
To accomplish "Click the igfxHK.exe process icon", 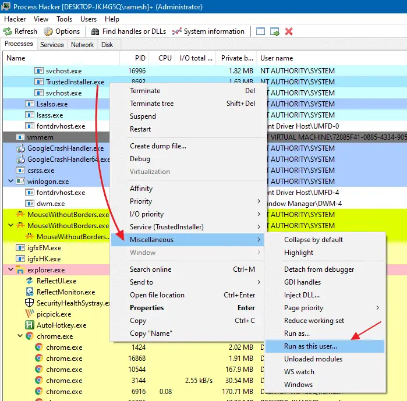I will 20,259.
